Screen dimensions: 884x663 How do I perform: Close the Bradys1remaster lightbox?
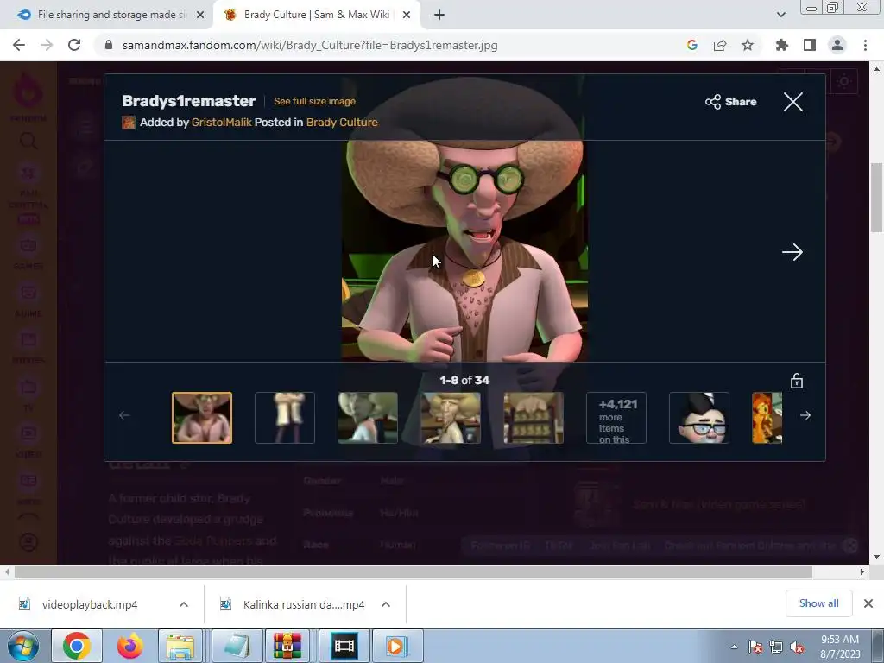(793, 102)
